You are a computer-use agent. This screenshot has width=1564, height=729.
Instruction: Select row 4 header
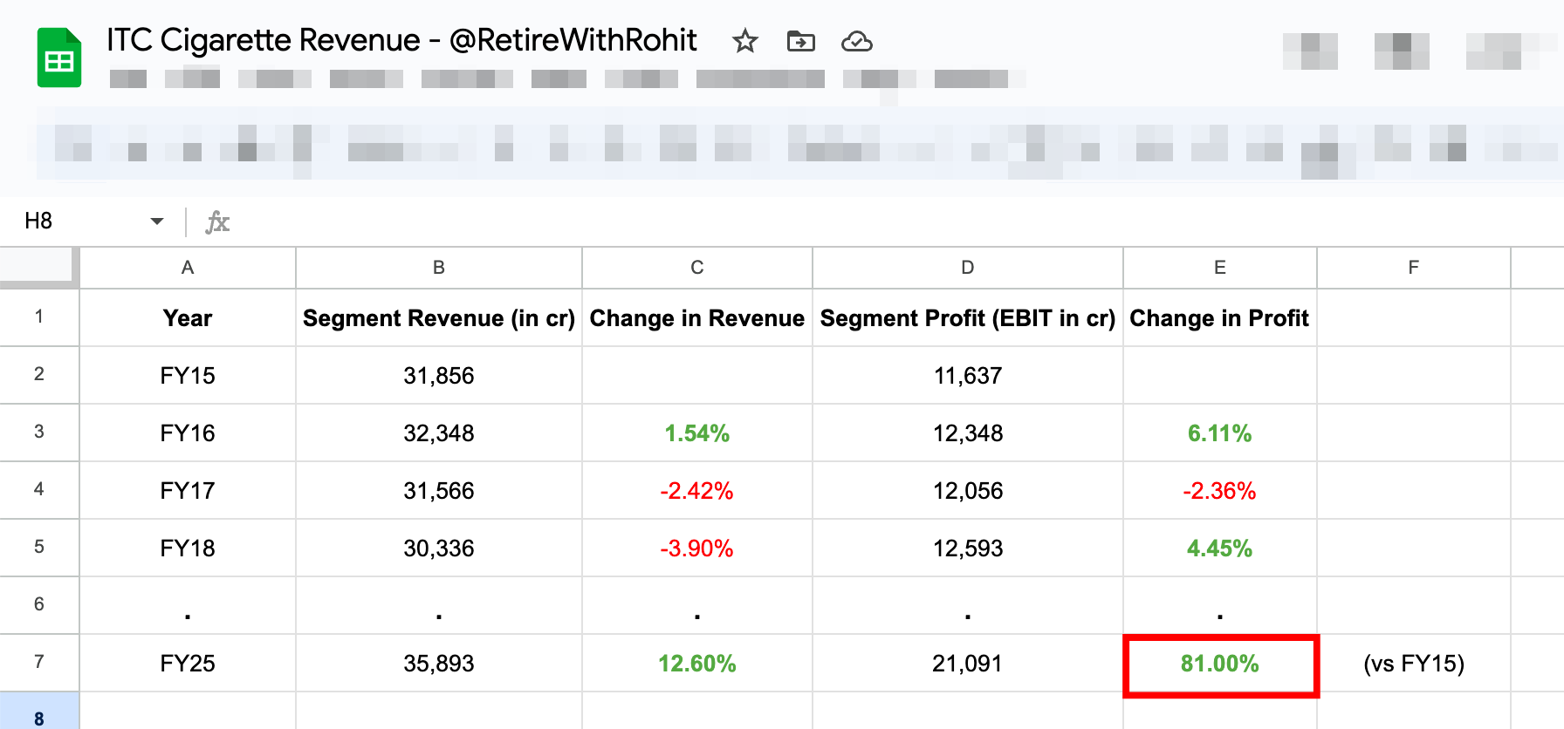coord(39,490)
